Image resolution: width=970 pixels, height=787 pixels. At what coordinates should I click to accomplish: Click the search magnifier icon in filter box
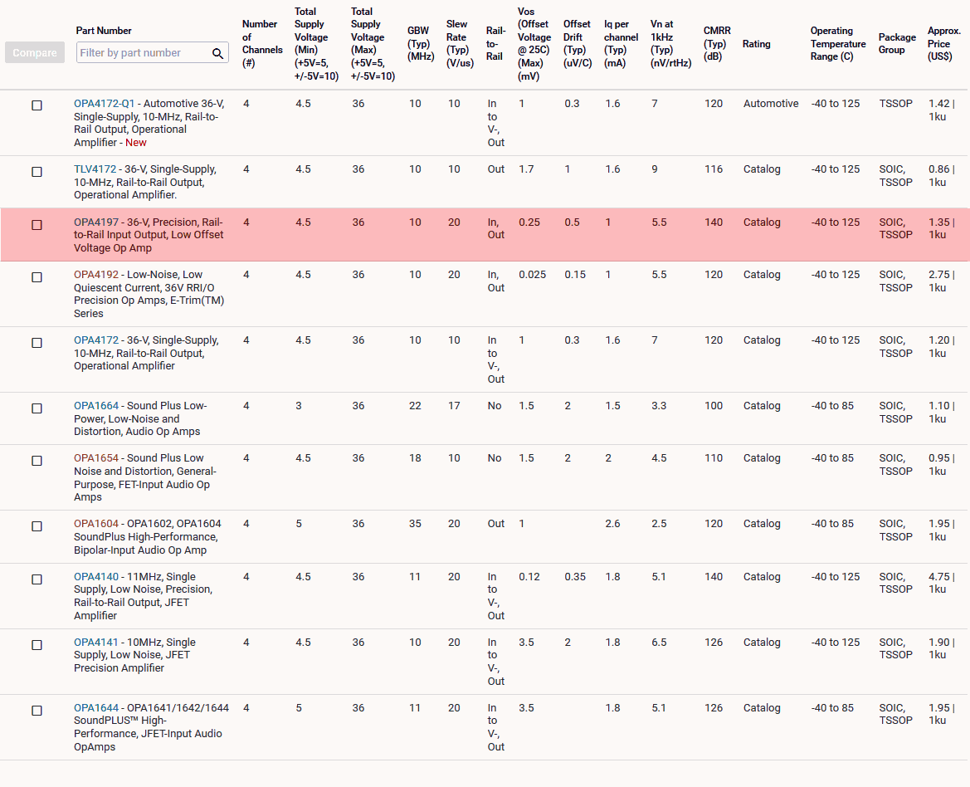coord(217,53)
